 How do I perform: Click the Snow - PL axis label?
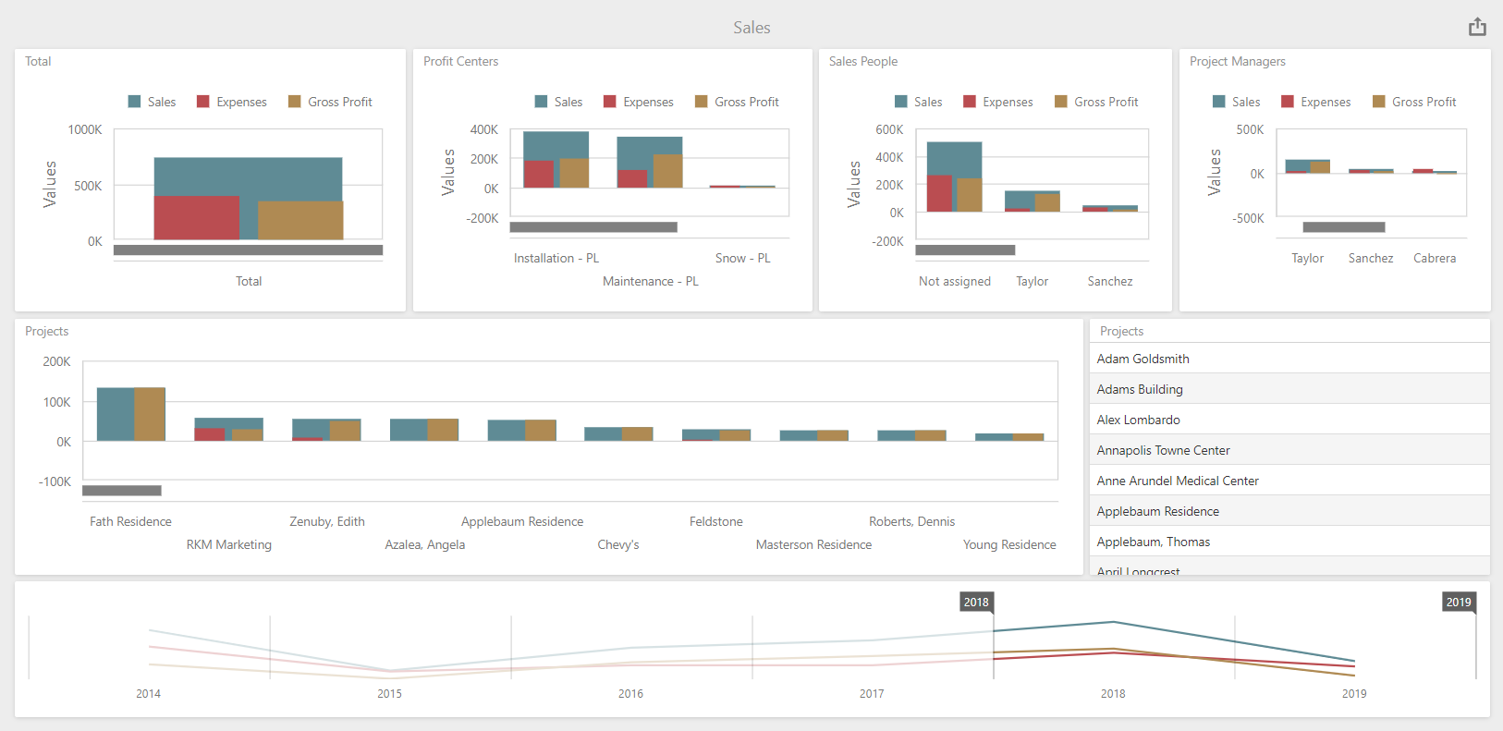(743, 258)
